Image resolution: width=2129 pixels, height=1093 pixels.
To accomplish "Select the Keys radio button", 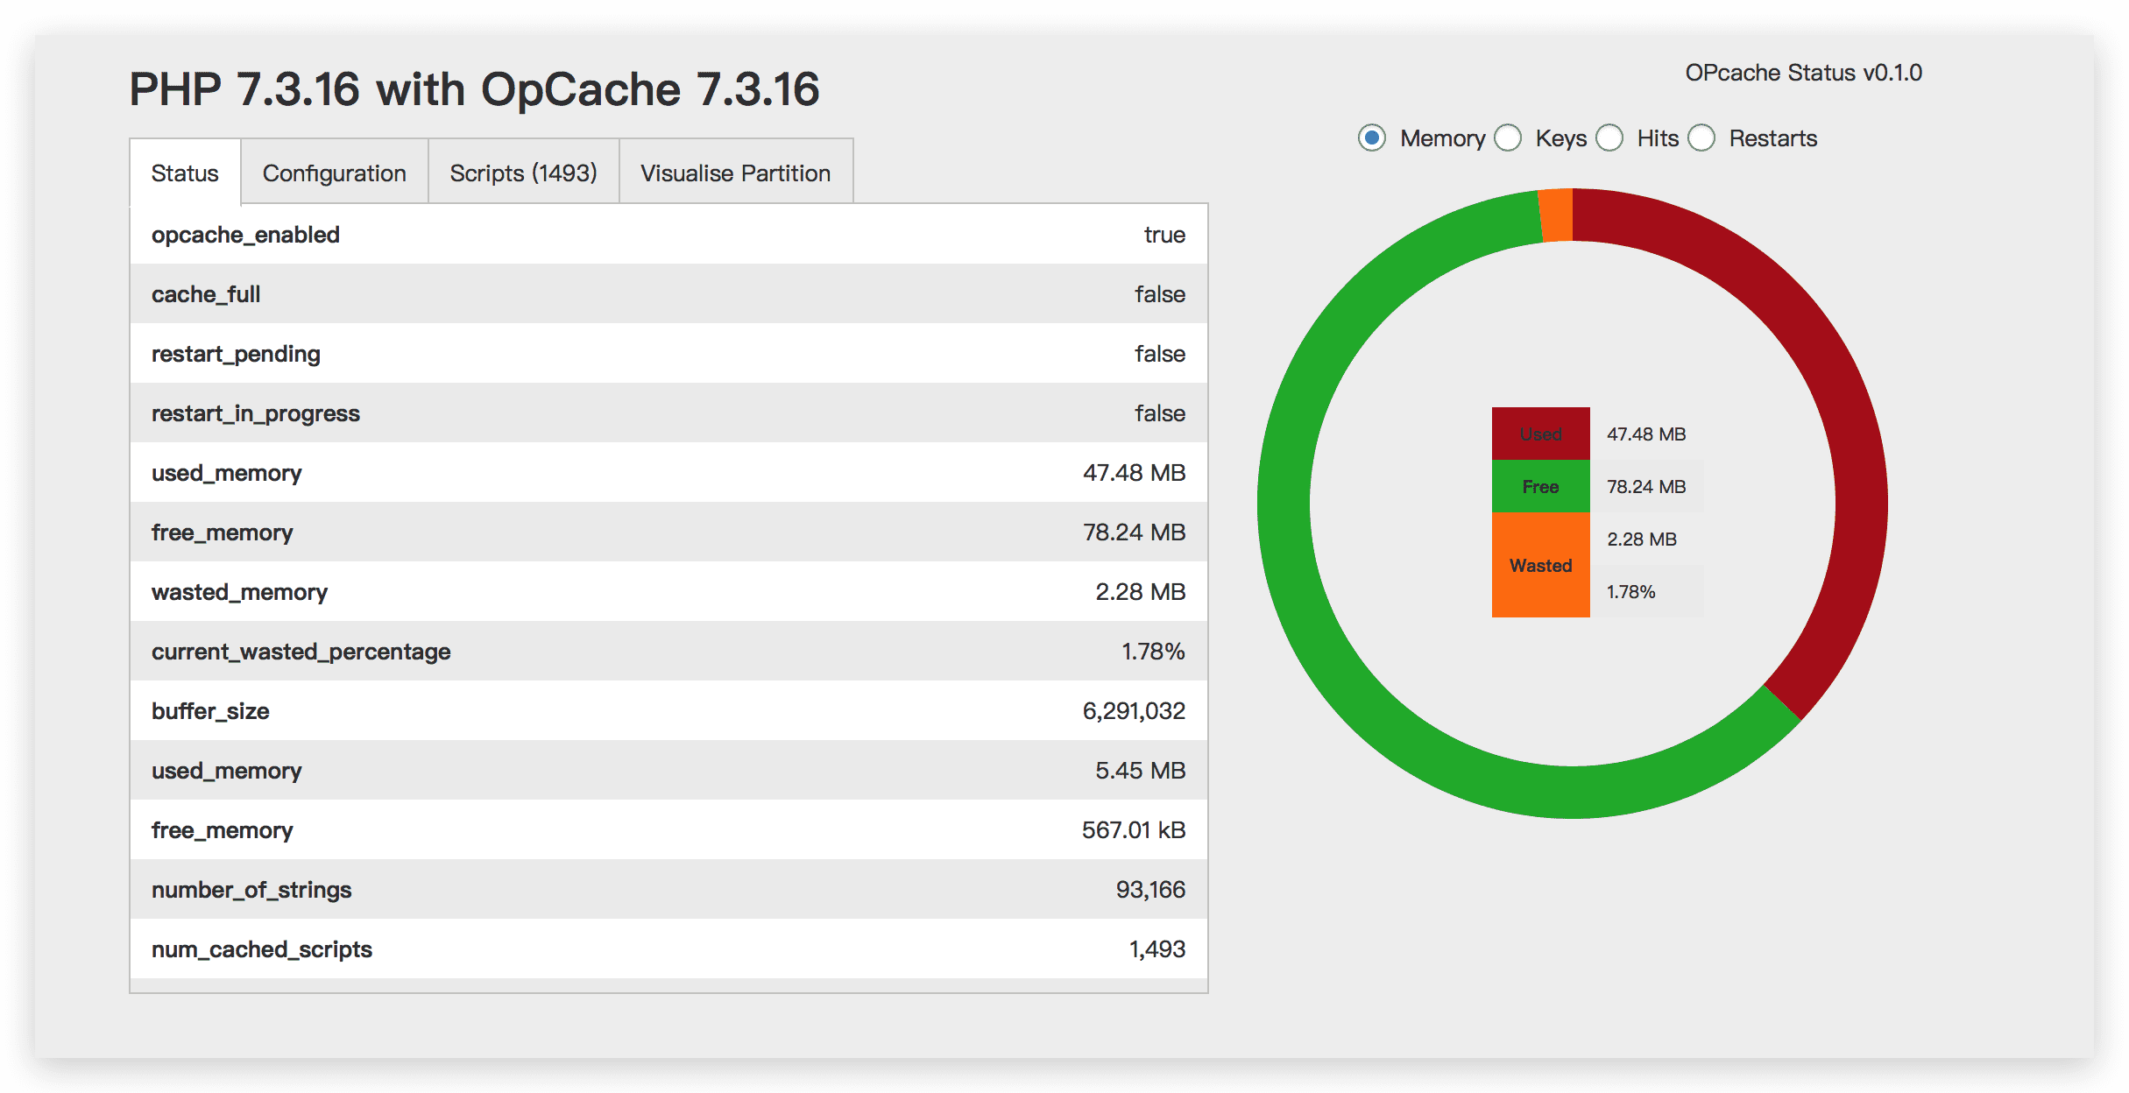I will [x=1508, y=138].
